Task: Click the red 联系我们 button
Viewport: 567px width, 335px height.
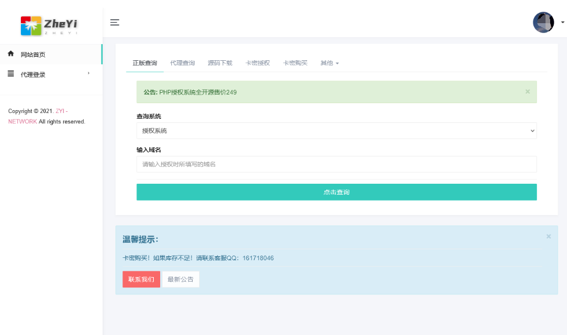Action: pos(141,279)
